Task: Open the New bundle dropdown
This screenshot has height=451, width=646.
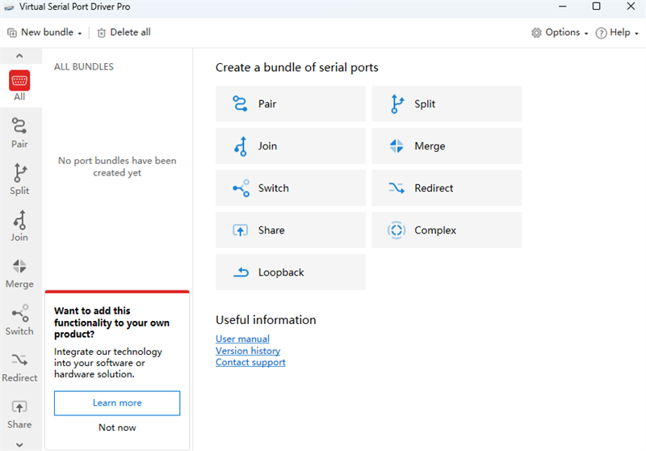Action: [x=44, y=32]
